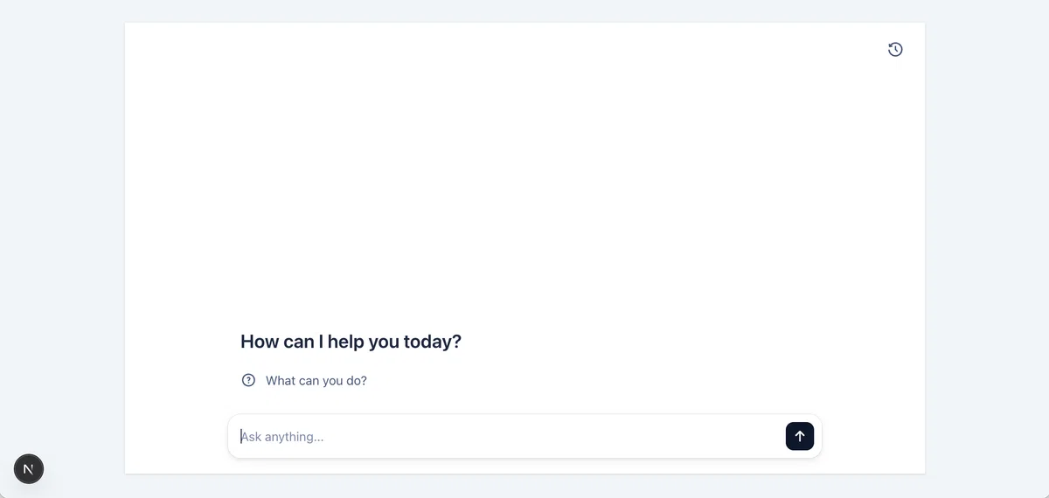The width and height of the screenshot is (1049, 498).
Task: Choose the suggested prompt about capabilities
Action: [x=304, y=380]
